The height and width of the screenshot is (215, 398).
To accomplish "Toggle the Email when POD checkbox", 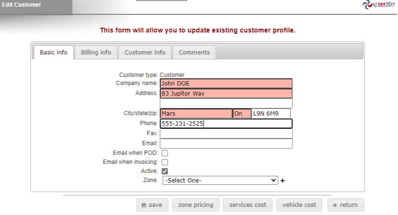I will [165, 153].
